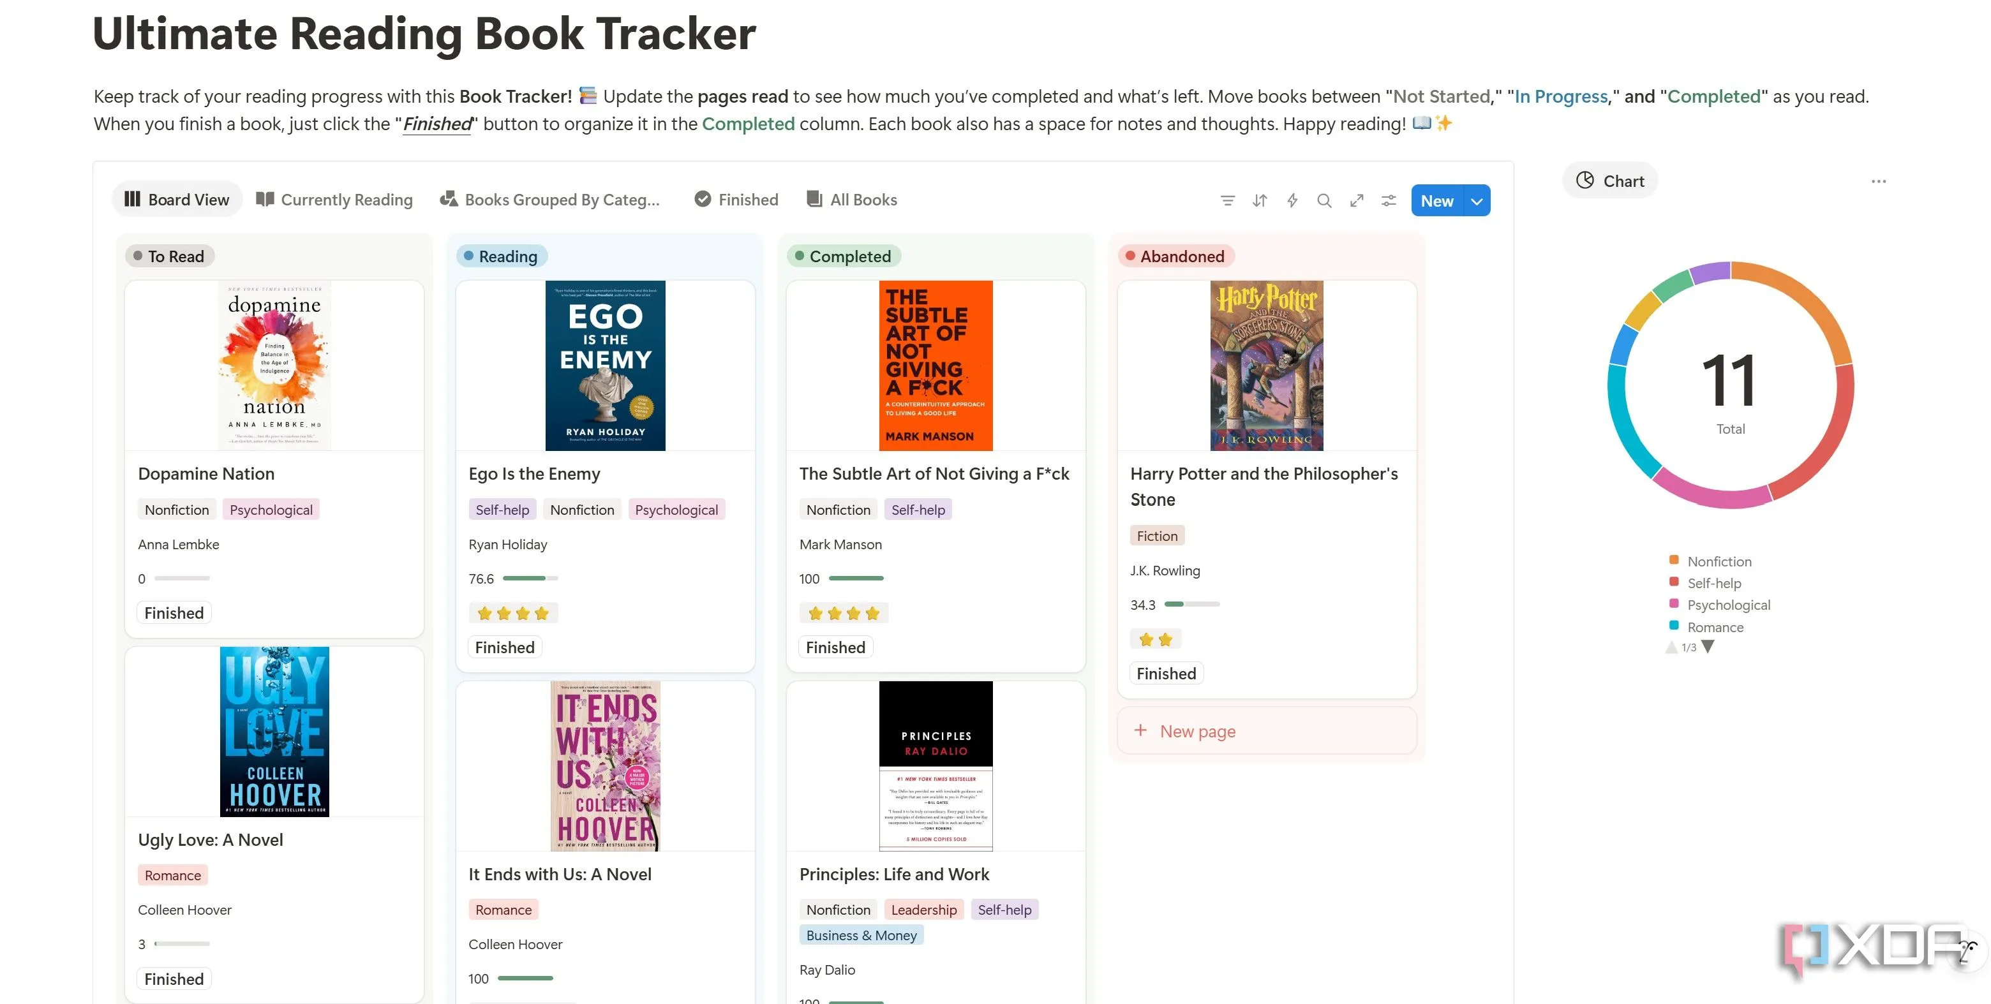The width and height of the screenshot is (1991, 1004).
Task: Switch to the All Books tab
Action: tap(852, 200)
